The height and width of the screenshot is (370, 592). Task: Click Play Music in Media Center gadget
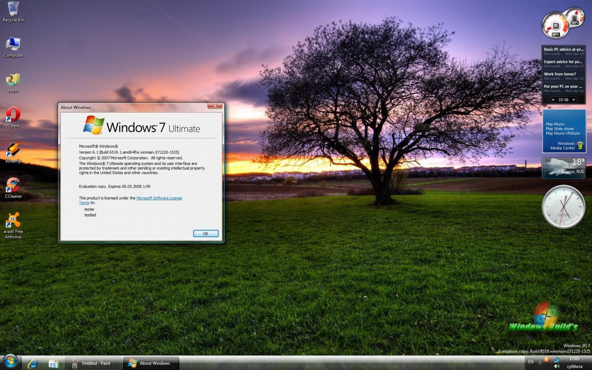click(555, 124)
